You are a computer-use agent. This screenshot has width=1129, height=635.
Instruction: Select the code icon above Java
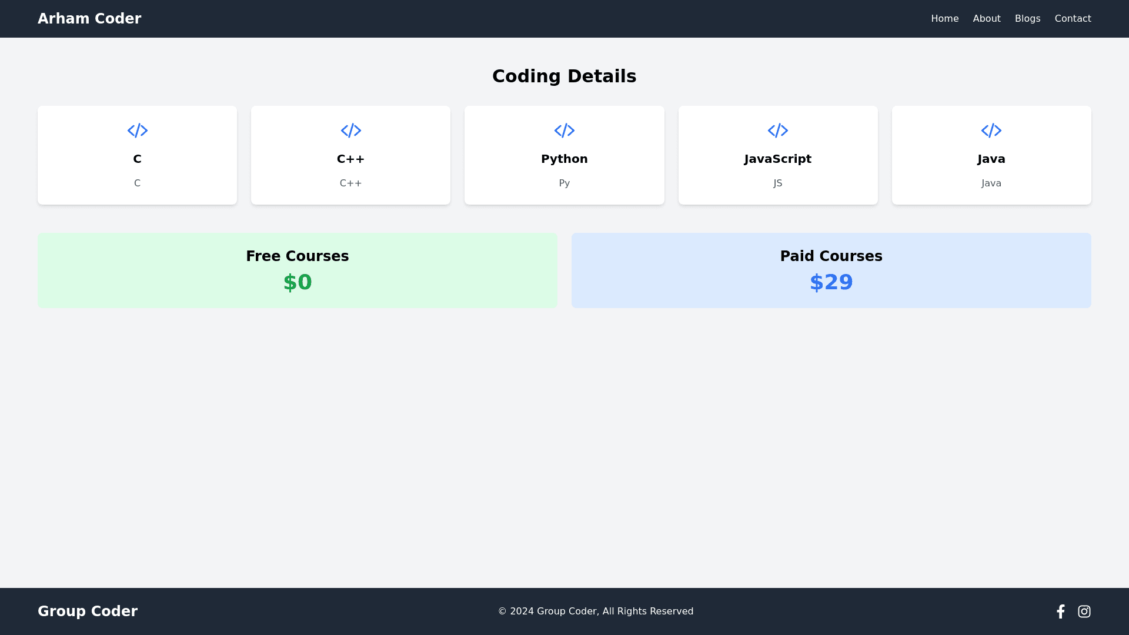click(x=991, y=131)
